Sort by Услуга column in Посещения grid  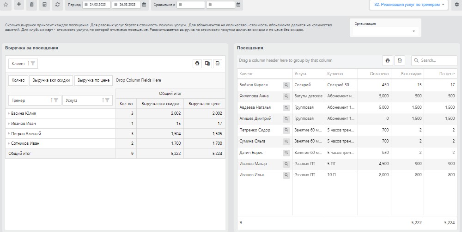(x=309, y=74)
